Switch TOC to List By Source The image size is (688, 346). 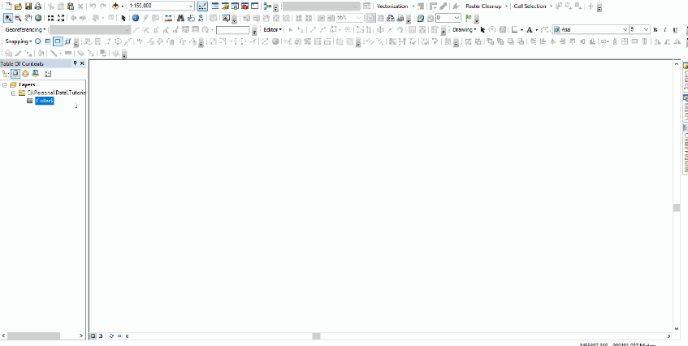[x=15, y=74]
